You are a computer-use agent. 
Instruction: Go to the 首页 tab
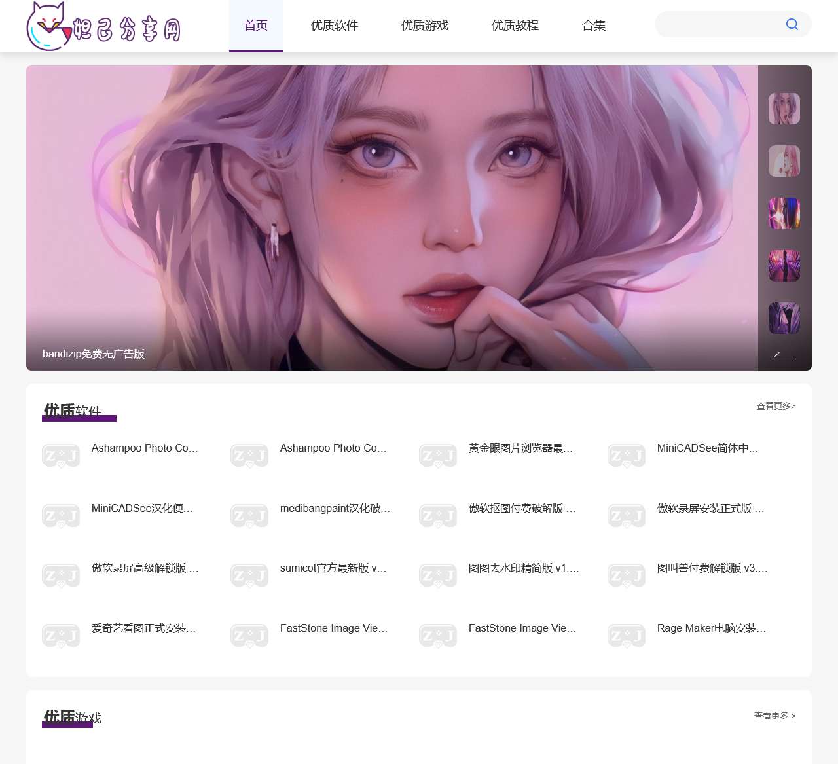coord(256,26)
